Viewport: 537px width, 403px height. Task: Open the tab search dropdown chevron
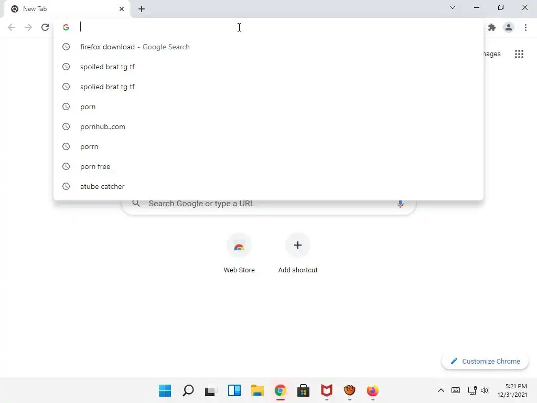click(x=453, y=7)
